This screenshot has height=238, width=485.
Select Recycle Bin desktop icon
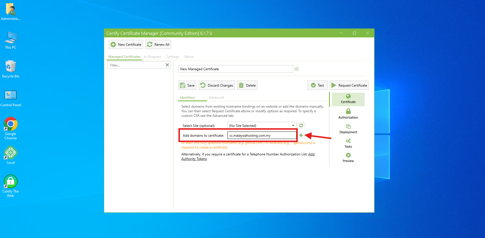click(11, 69)
